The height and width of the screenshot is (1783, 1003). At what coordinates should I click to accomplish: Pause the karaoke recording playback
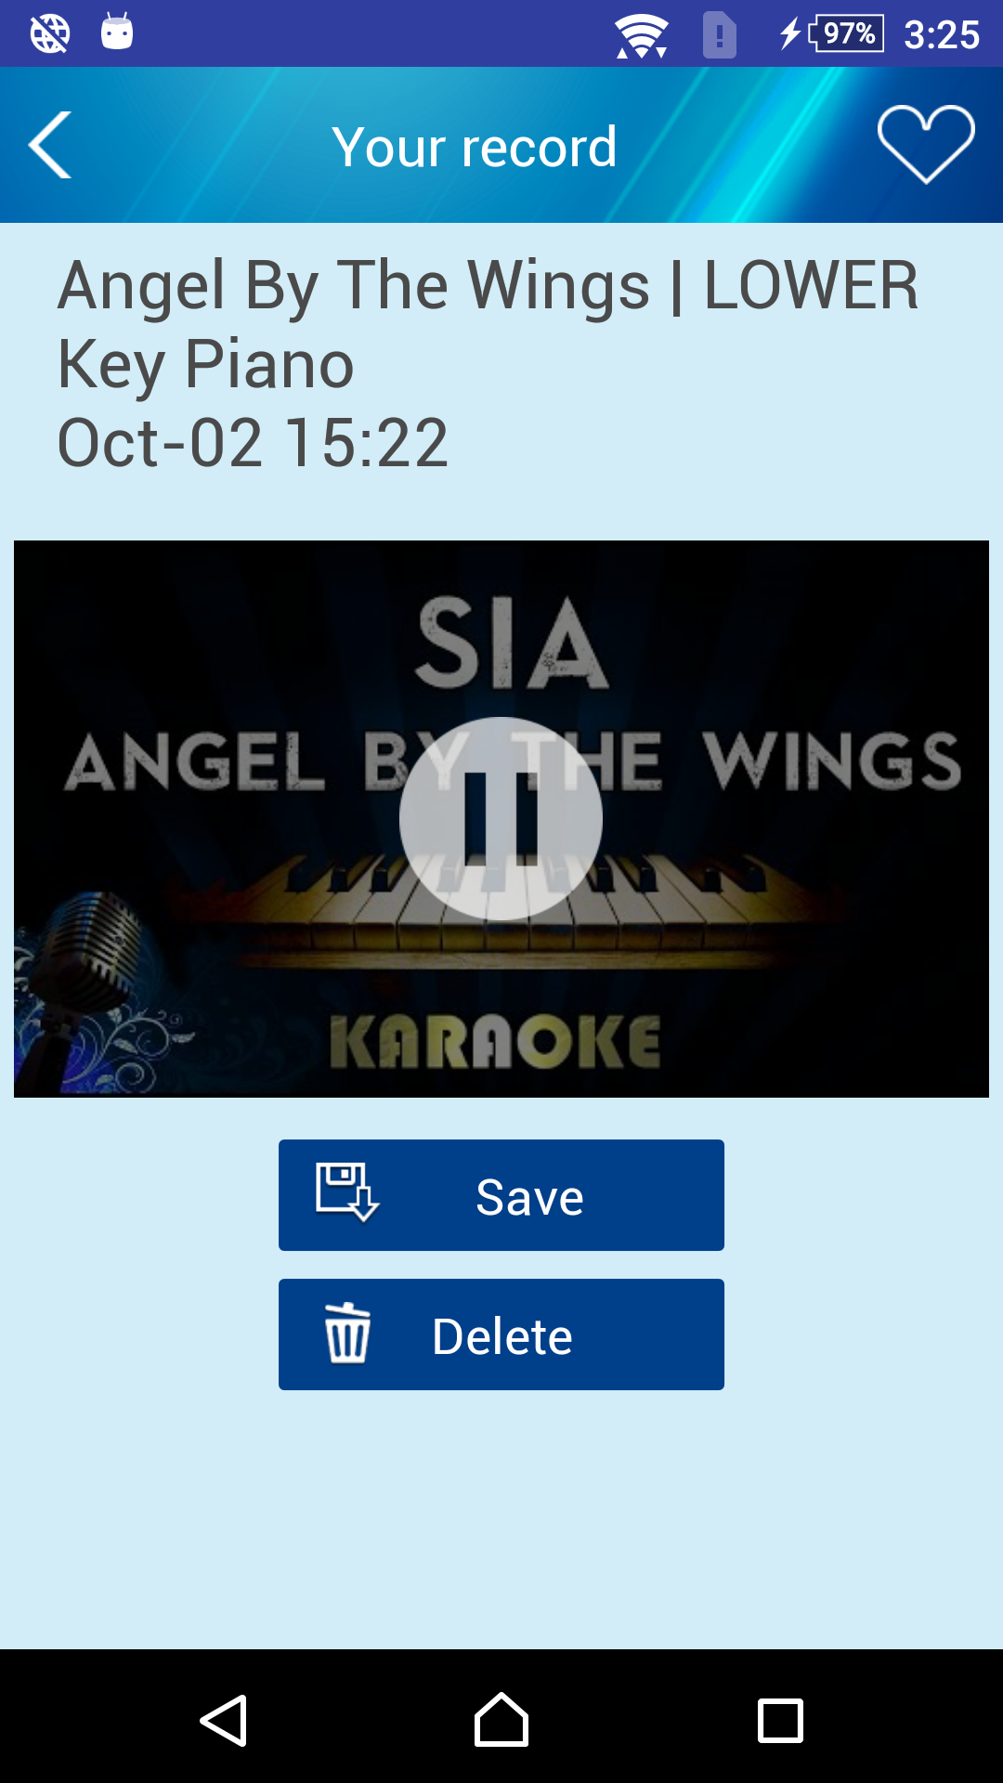(x=501, y=818)
